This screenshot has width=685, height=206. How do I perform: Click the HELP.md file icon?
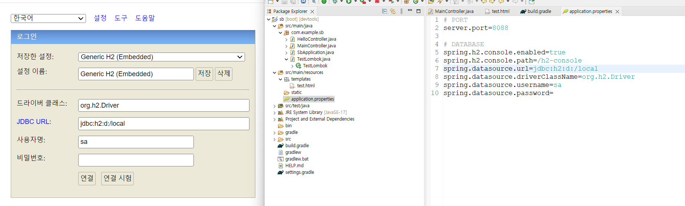click(x=281, y=166)
